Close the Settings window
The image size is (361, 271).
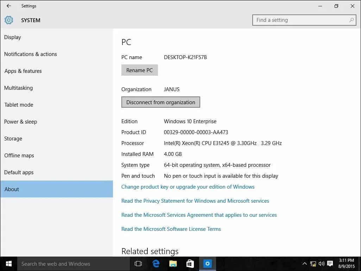353,6
